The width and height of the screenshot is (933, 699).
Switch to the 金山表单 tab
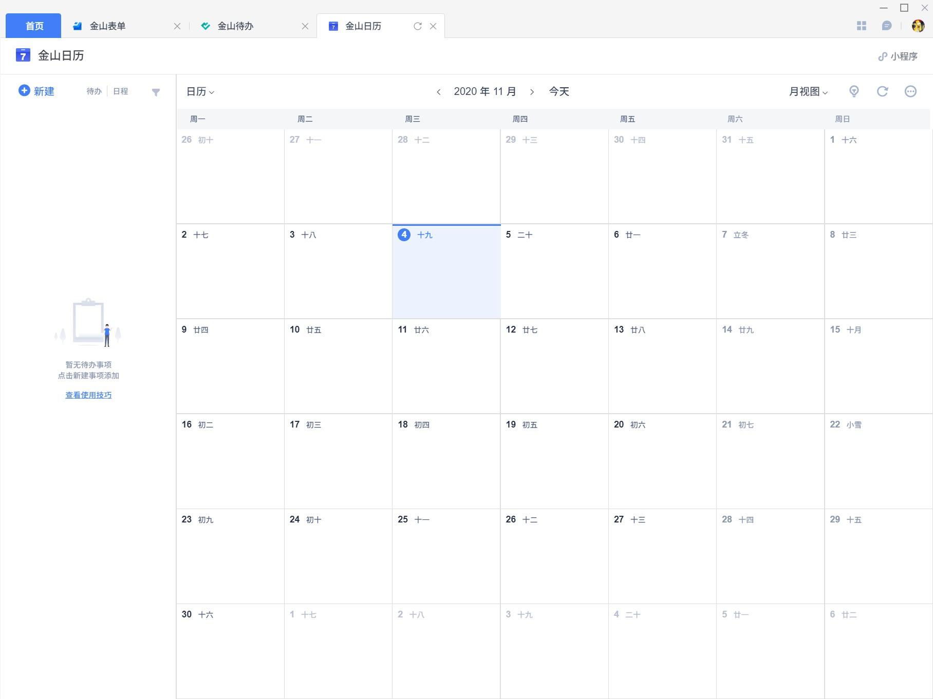point(107,26)
